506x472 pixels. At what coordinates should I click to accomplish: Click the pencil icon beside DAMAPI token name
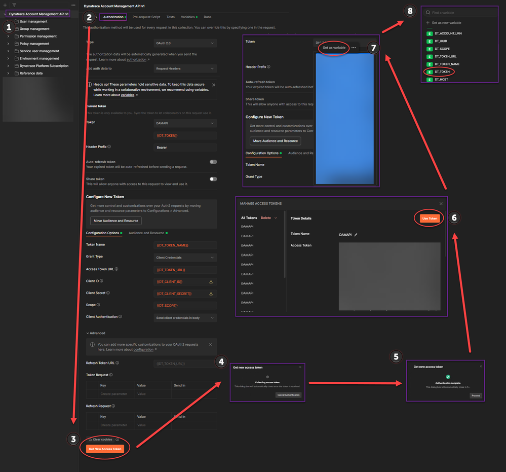pos(356,235)
